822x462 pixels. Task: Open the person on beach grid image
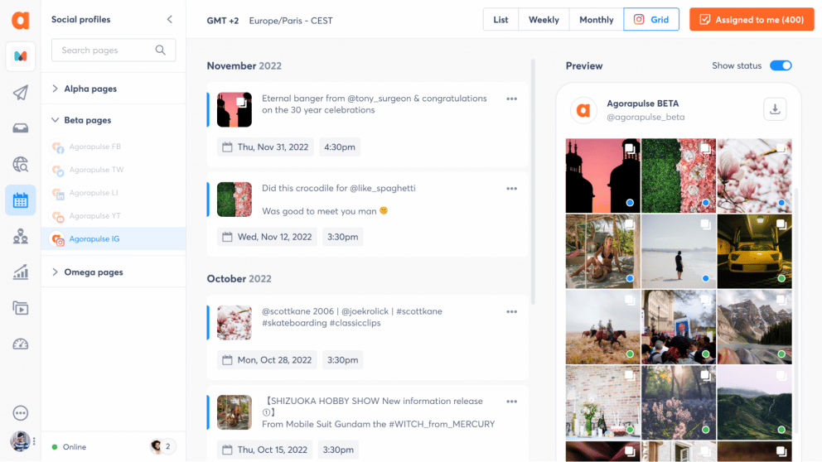click(679, 252)
